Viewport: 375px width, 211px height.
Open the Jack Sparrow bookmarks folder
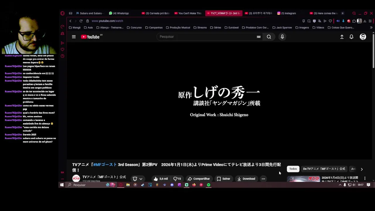[282, 28]
